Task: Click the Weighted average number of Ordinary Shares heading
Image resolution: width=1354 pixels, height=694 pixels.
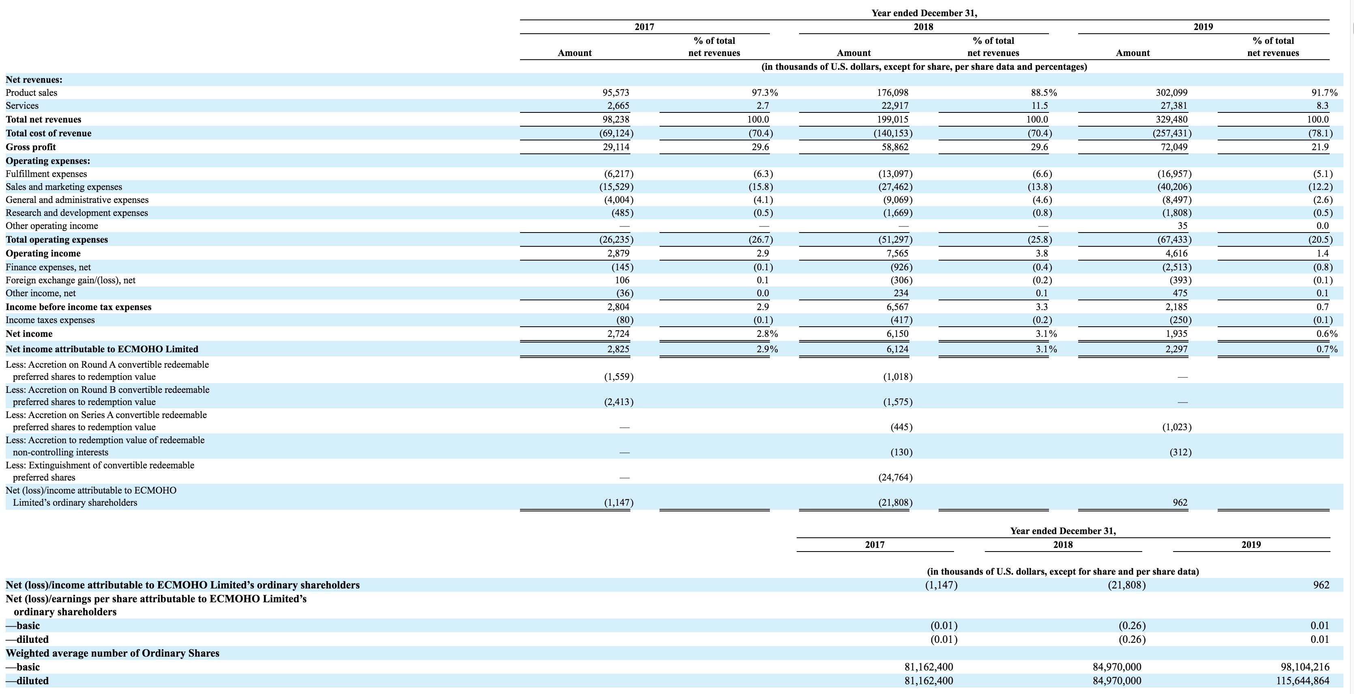Action: tap(112, 653)
